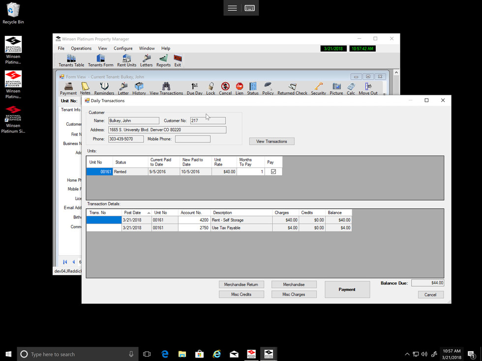The height and width of the screenshot is (361, 482).
Task: Click the Months To Pay cell
Action: [x=250, y=171]
